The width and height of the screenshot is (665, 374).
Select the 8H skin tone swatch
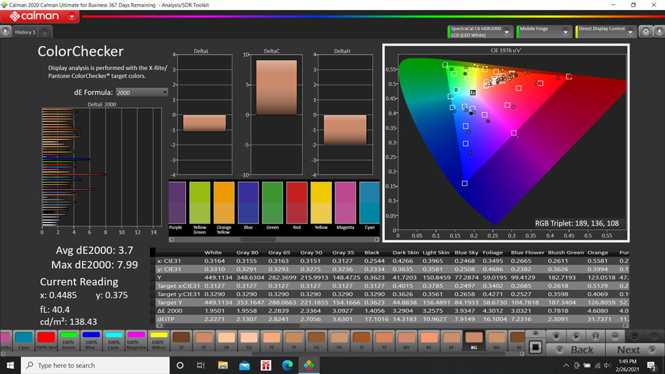click(496, 340)
